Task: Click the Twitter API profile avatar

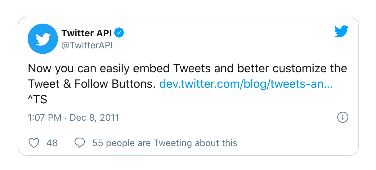Action: click(43, 39)
